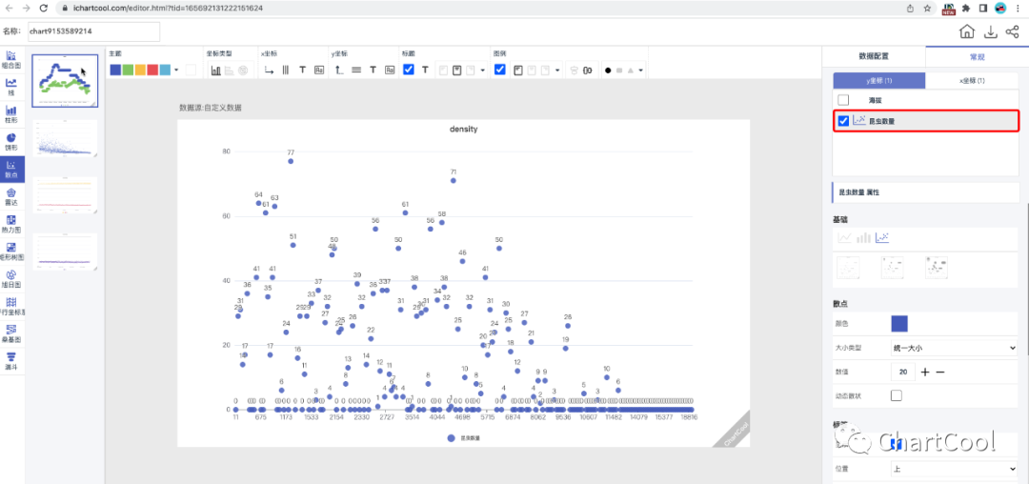
Task: Select the 柱形 (bar) chart type in sidebar
Action: (11, 114)
